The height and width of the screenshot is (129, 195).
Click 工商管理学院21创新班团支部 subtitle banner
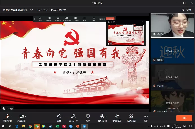(72, 65)
